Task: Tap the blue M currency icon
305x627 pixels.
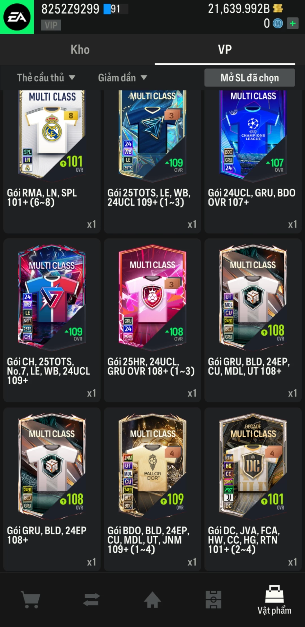Action: click(x=278, y=23)
